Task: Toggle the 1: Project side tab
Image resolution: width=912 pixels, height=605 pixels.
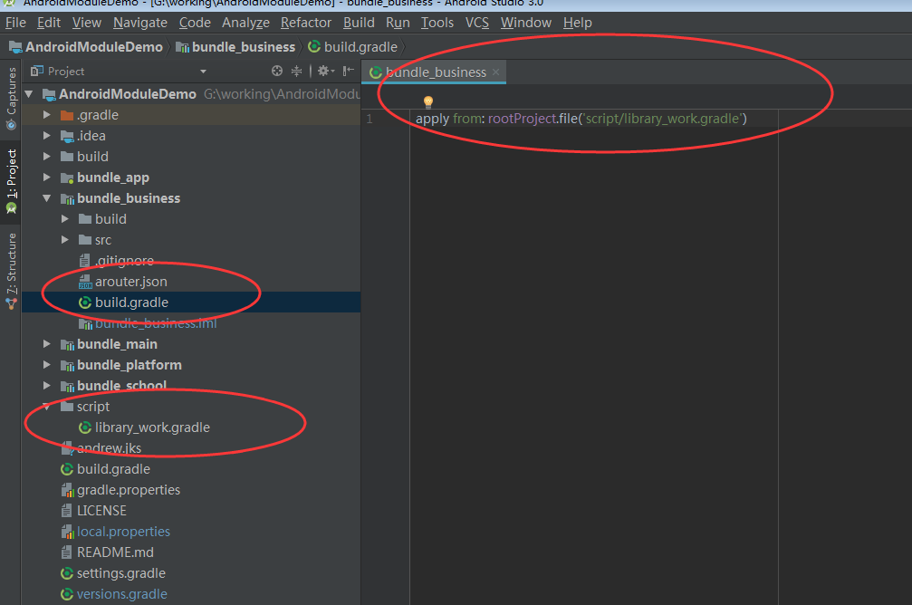Action: click(11, 181)
